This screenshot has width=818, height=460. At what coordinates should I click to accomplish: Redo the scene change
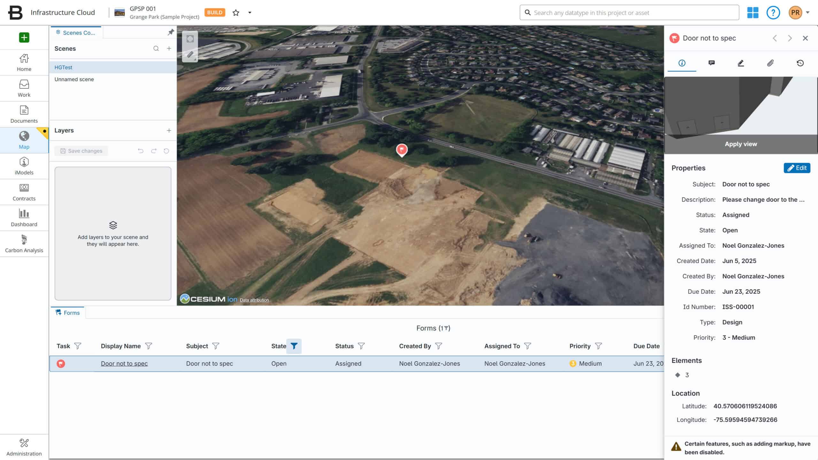154,151
